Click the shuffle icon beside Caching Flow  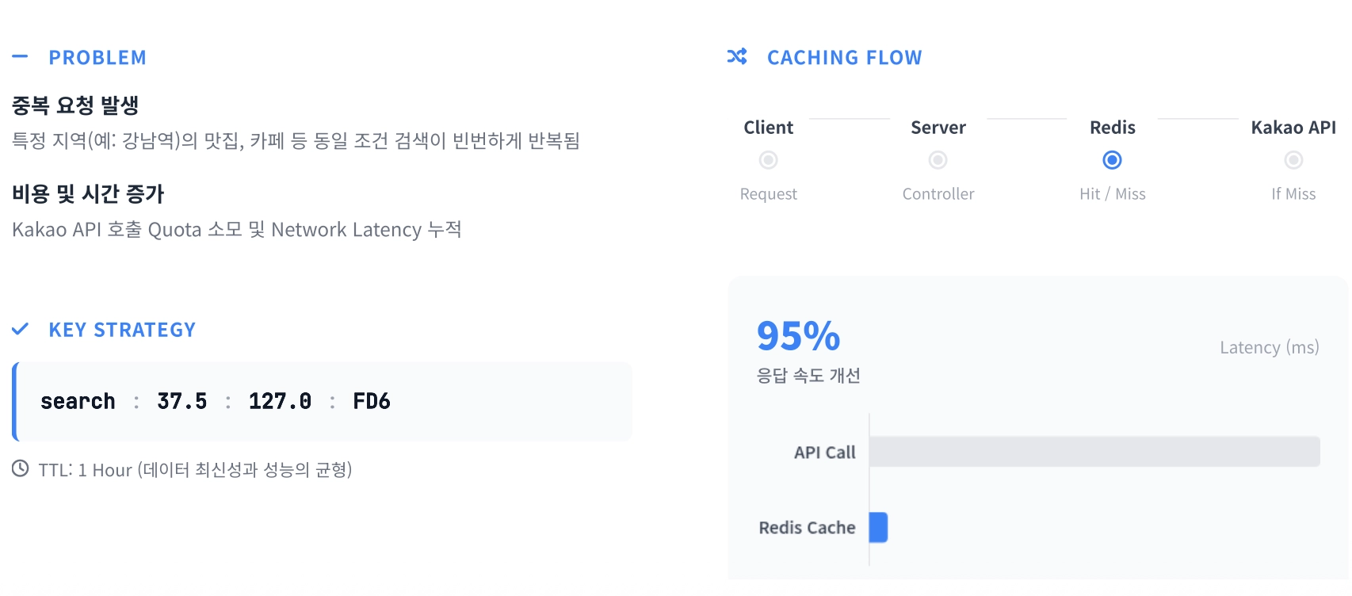pyautogui.click(x=737, y=57)
